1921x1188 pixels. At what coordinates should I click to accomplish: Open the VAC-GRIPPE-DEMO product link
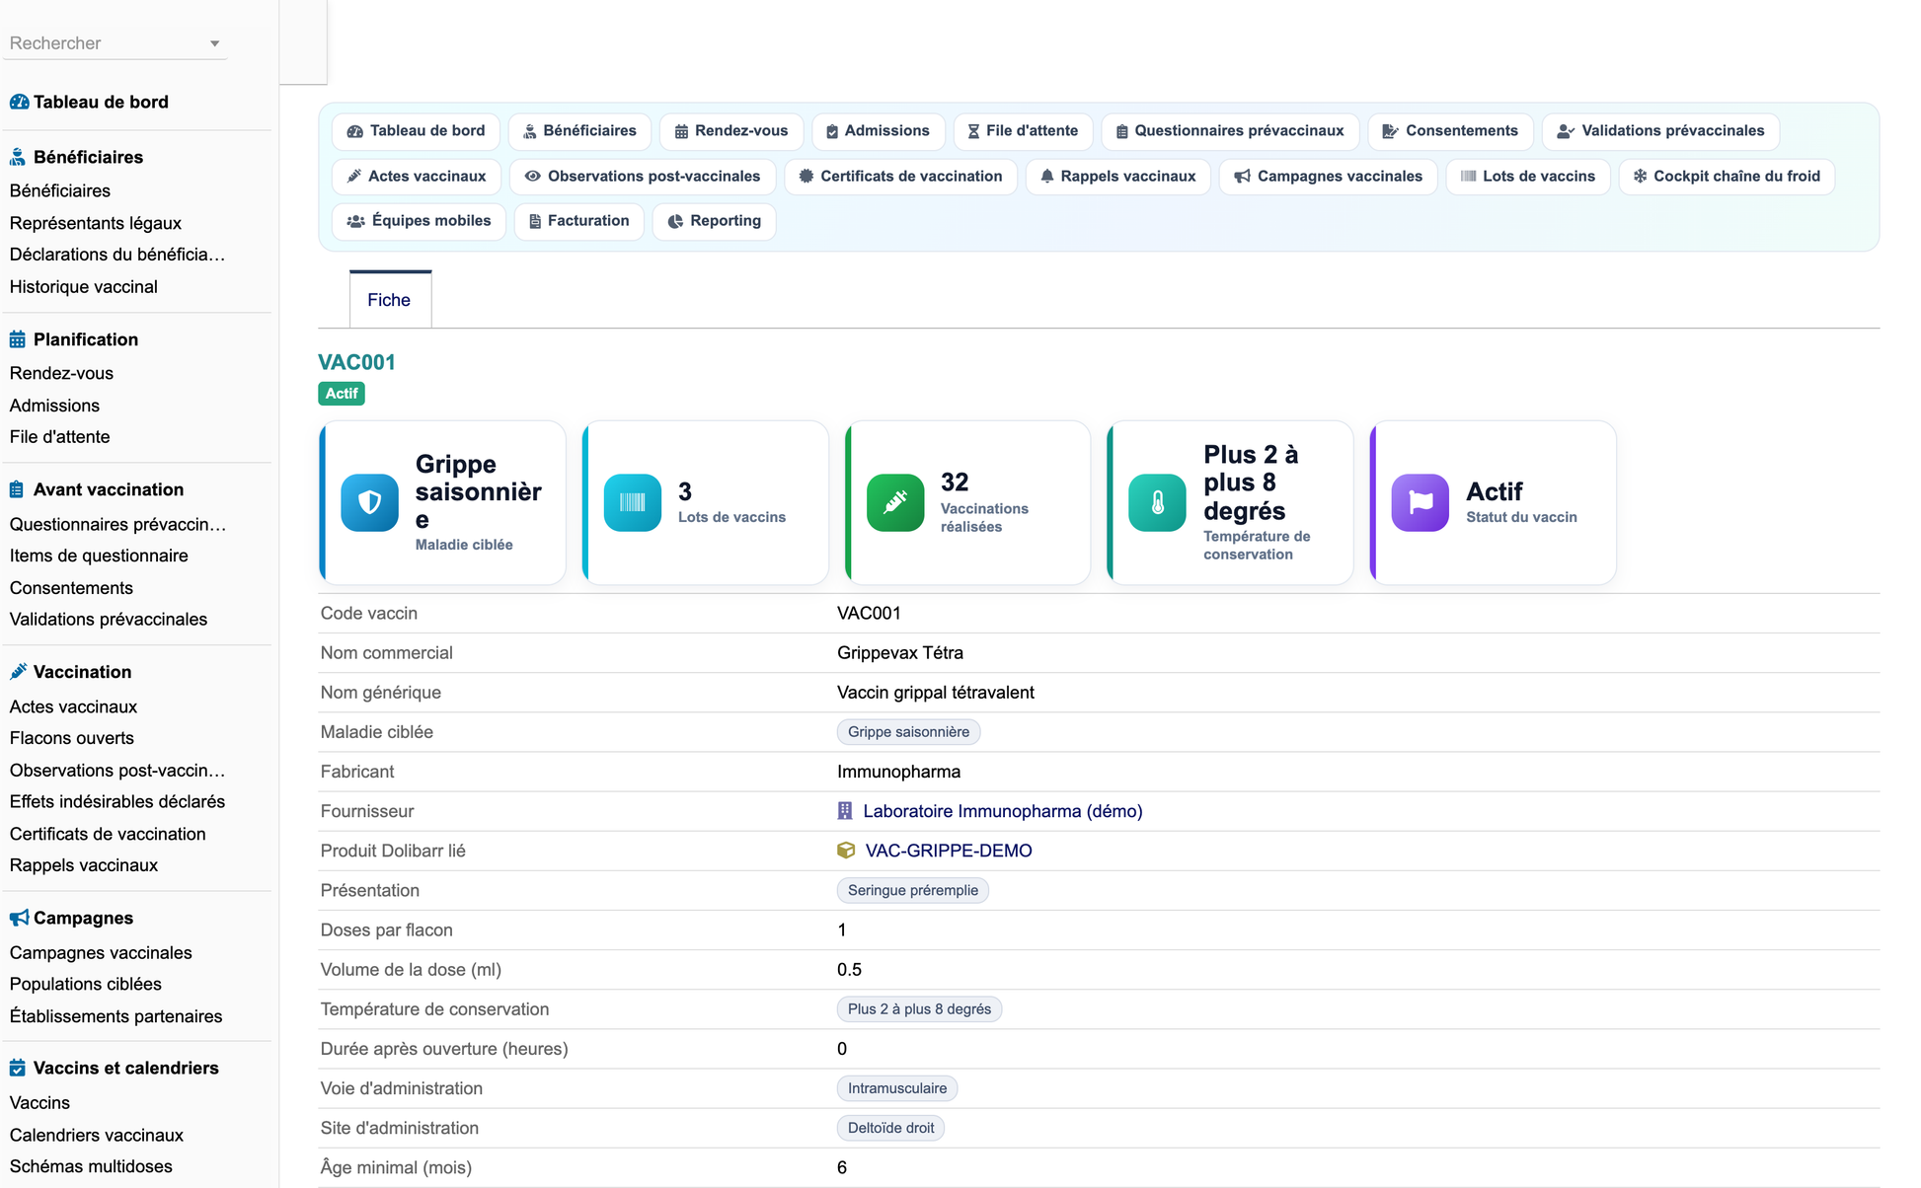(948, 851)
